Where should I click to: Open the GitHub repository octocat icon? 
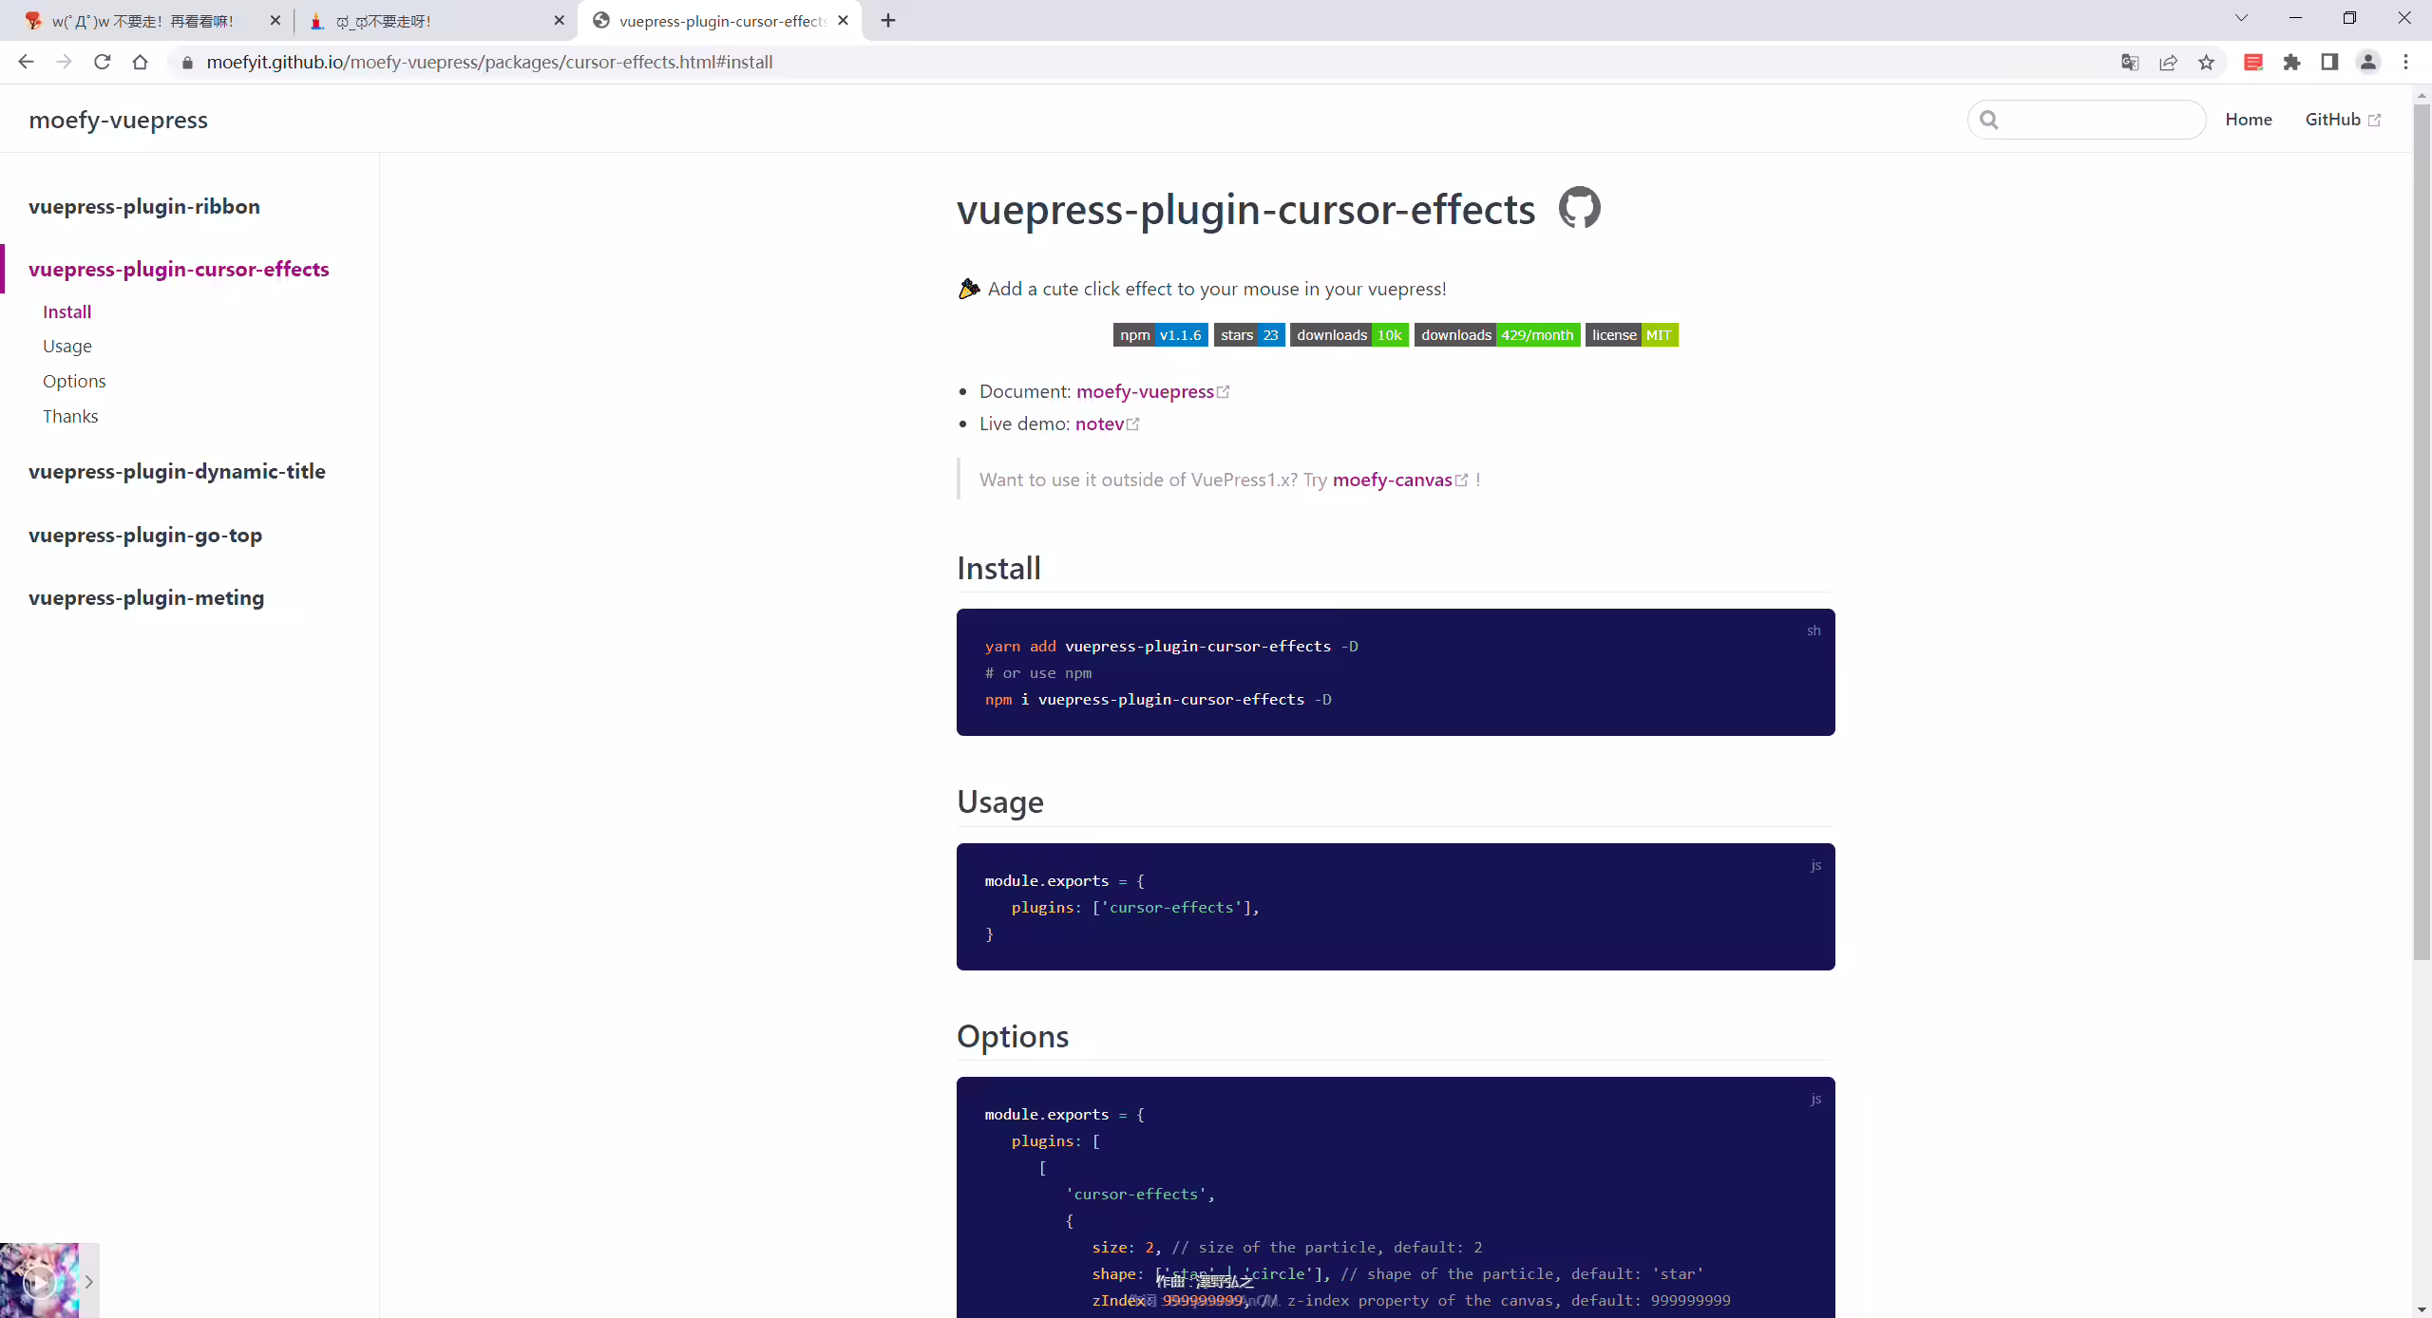click(x=1579, y=208)
